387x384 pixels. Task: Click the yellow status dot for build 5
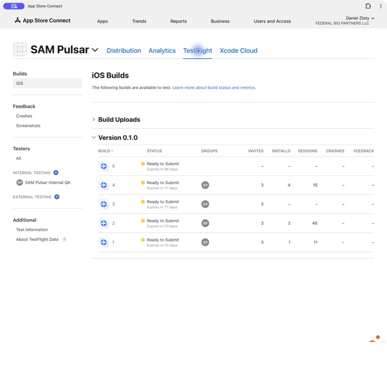click(143, 164)
